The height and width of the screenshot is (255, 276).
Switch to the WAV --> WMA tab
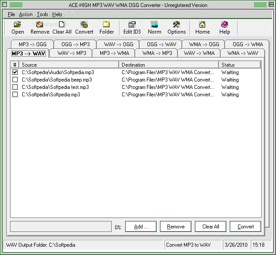199,53
